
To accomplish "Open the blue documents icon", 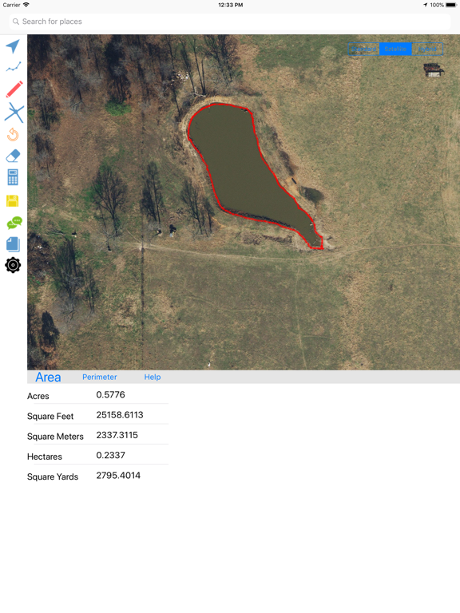I will tap(13, 244).
